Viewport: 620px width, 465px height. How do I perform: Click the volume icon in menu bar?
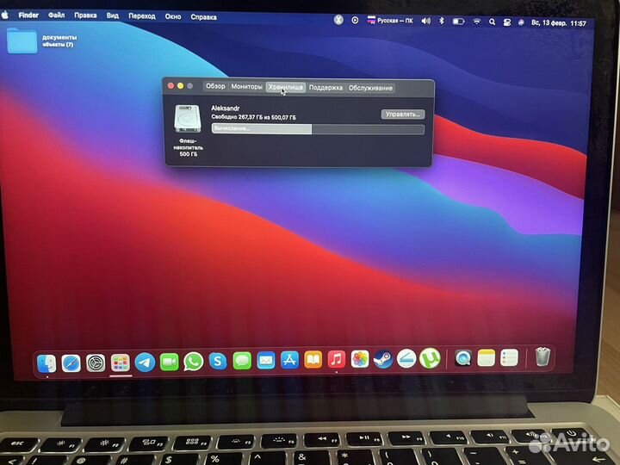426,21
